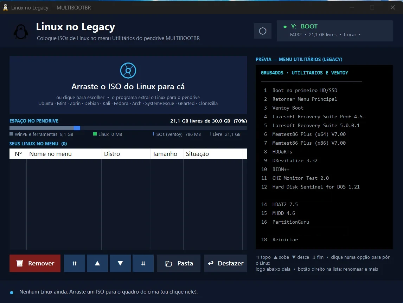
Task: Click the ISO drop zone to choose file
Action: tap(128, 85)
